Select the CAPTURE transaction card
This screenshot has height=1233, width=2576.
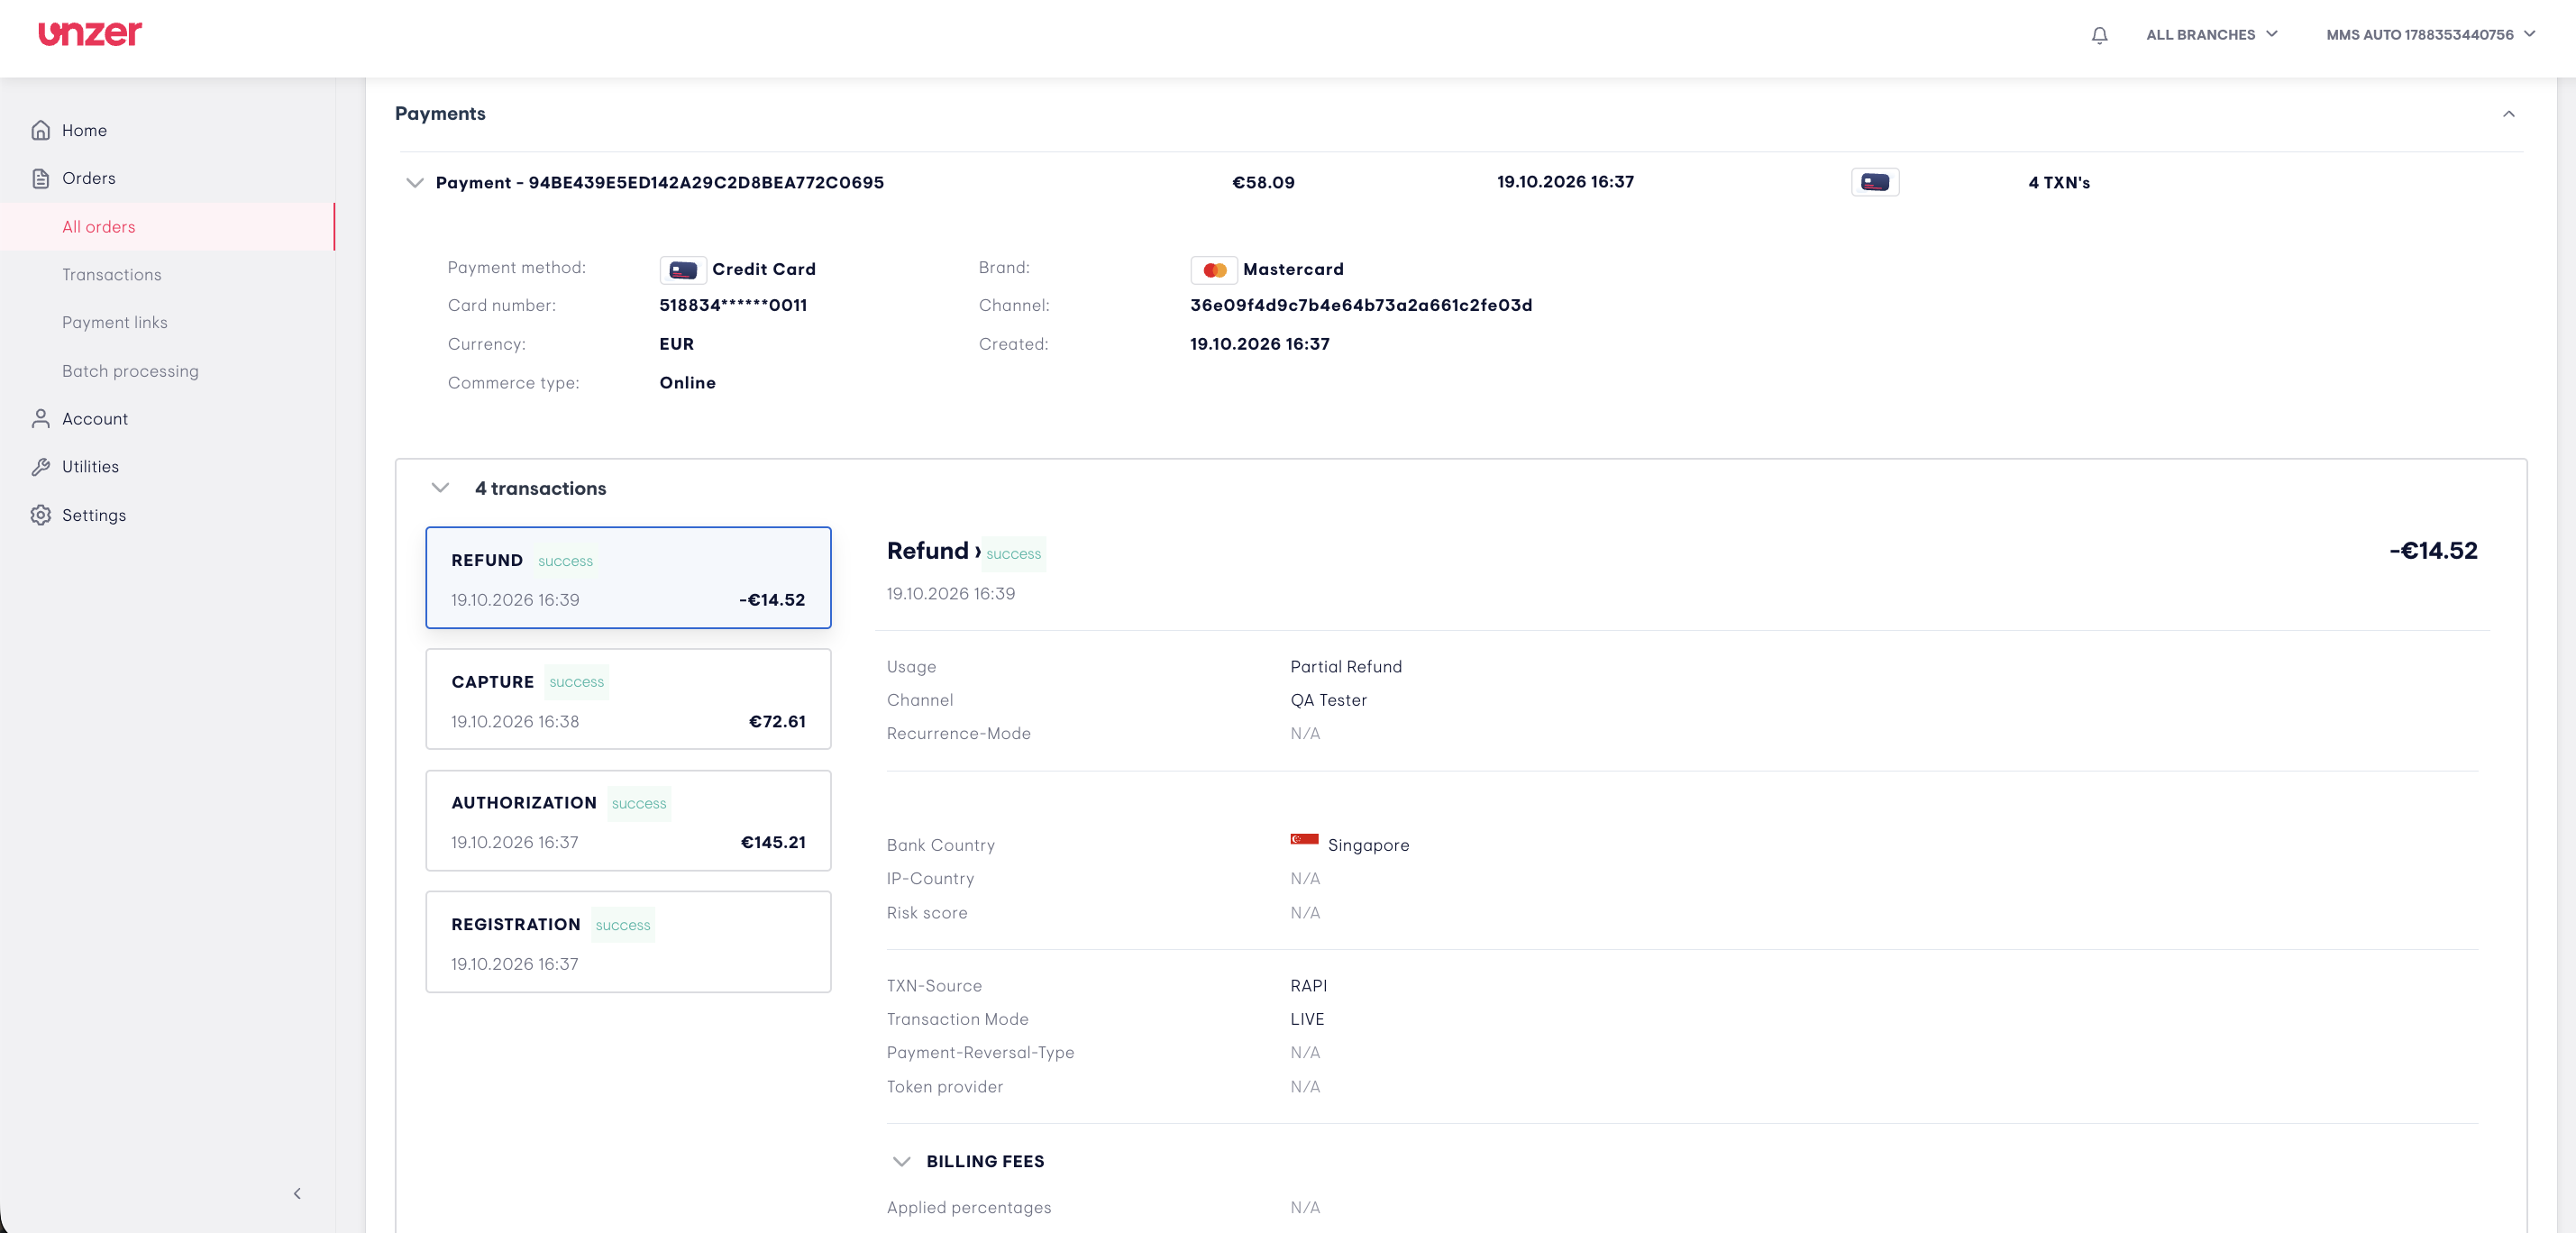(628, 699)
